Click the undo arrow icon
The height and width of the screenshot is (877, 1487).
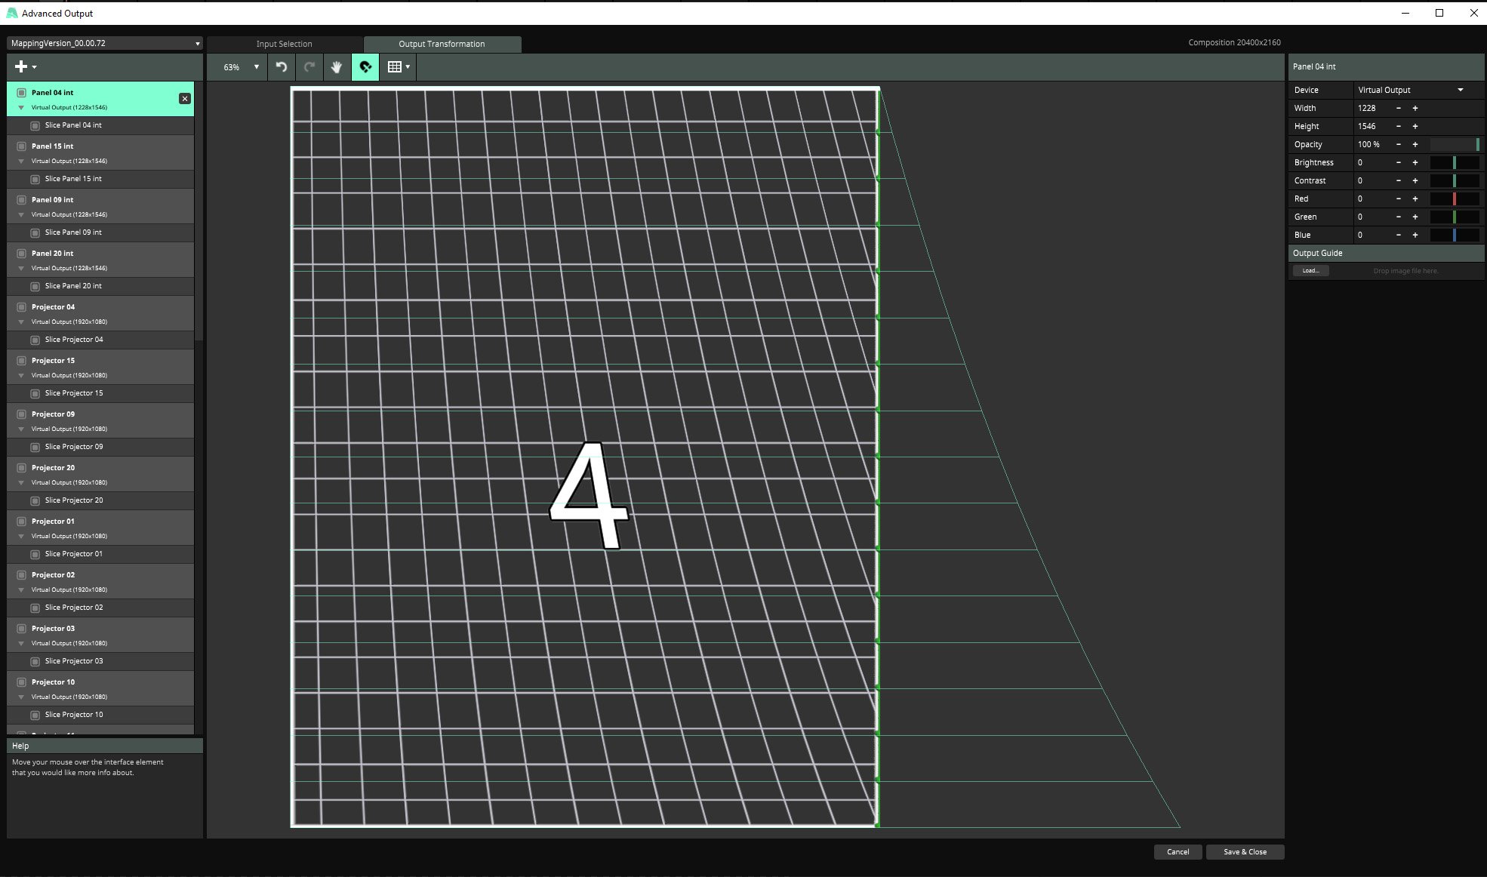(x=282, y=67)
